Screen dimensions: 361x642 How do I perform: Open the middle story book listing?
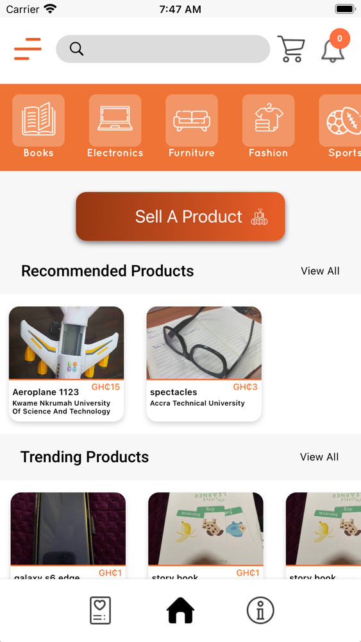pos(206,535)
